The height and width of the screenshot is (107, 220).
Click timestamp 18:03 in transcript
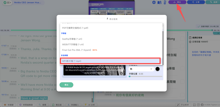pyautogui.click(x=5, y=68)
